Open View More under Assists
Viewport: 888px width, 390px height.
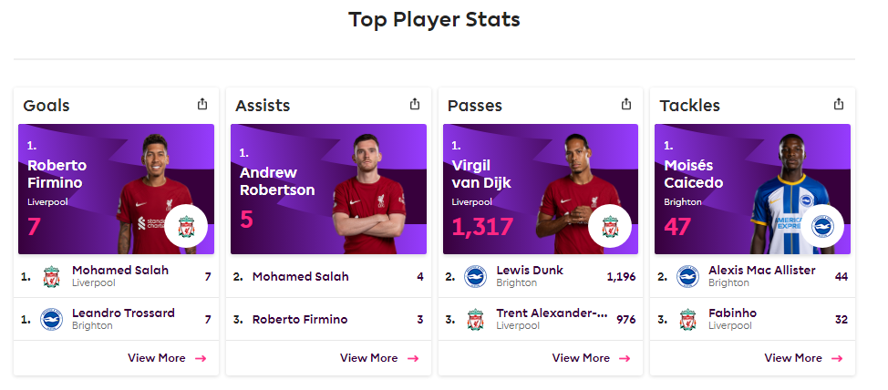[379, 358]
